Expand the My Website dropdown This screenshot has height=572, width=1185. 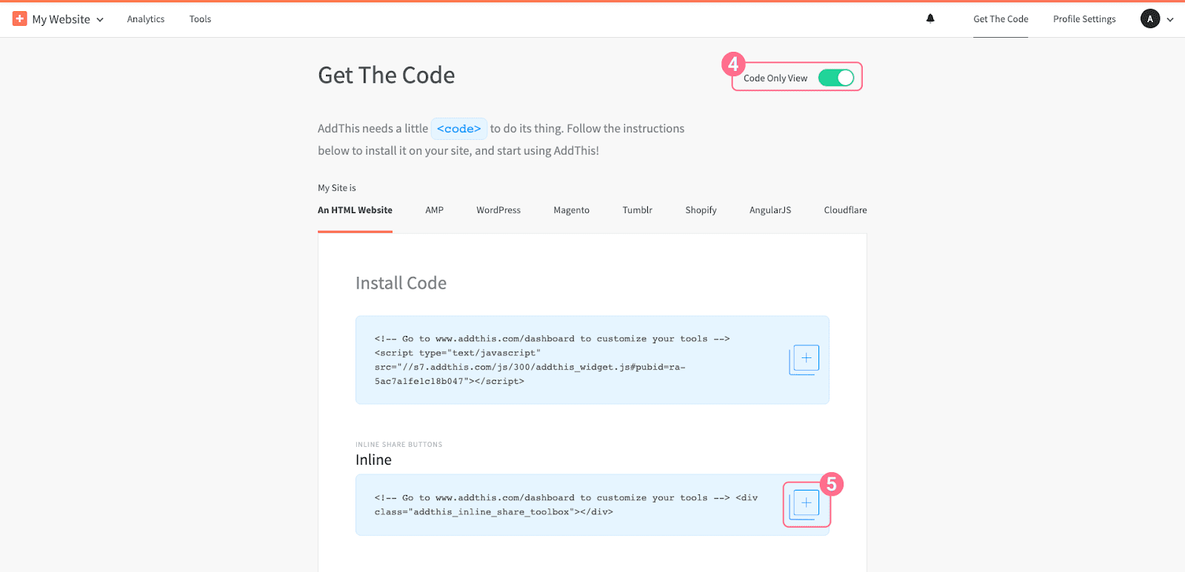pyautogui.click(x=67, y=19)
